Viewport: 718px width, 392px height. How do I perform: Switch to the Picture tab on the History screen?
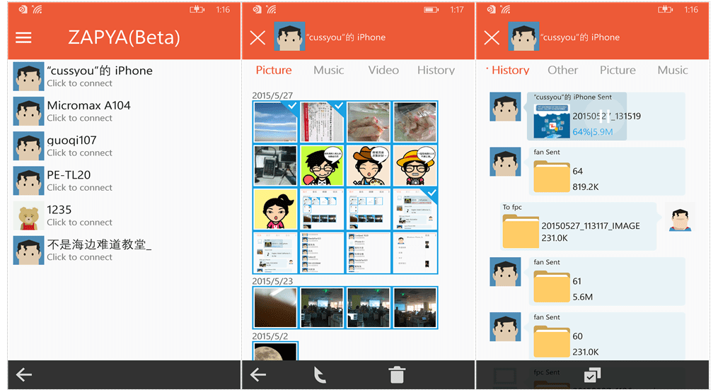tap(618, 70)
